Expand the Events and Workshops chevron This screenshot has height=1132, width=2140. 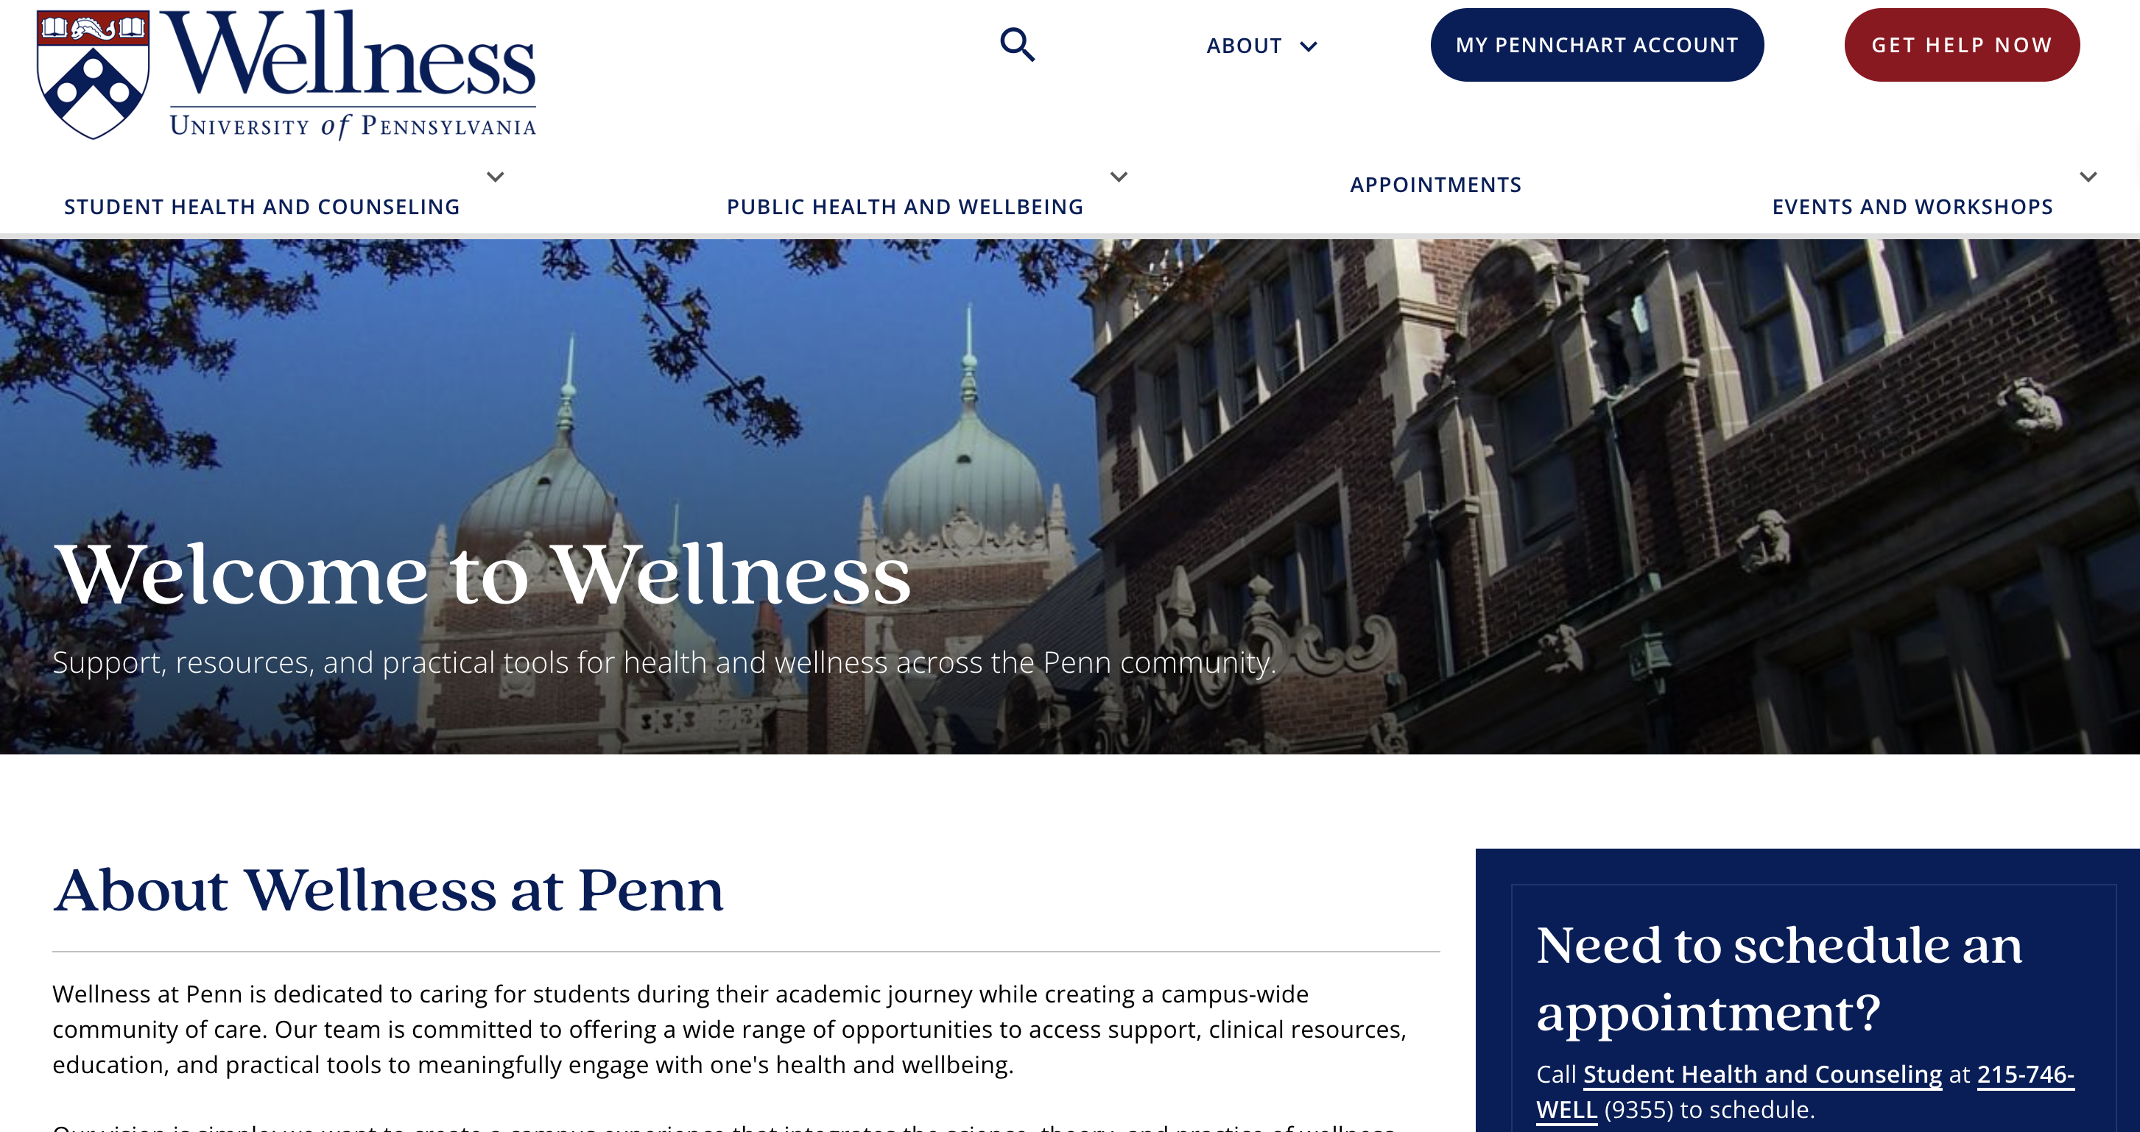pyautogui.click(x=2088, y=177)
